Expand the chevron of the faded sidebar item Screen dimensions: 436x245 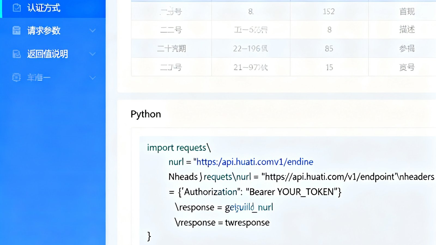[x=93, y=78]
